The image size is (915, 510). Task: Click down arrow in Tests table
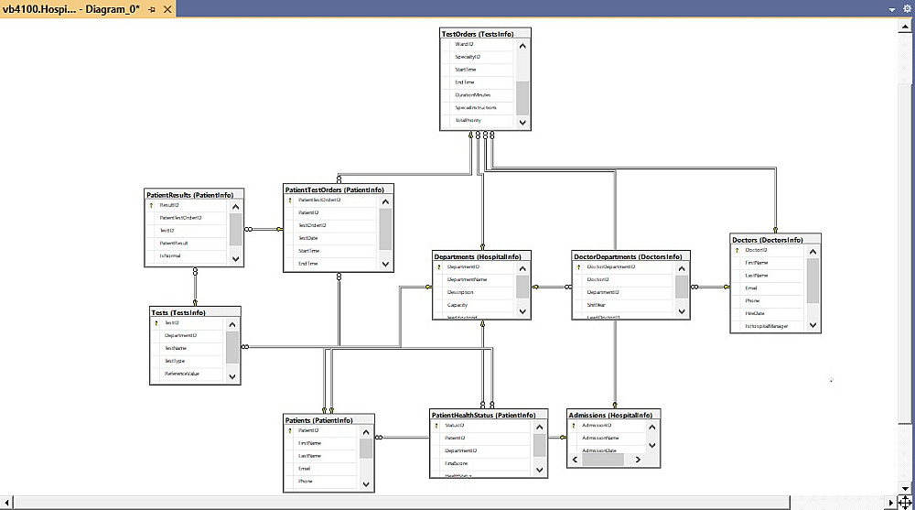(x=232, y=376)
